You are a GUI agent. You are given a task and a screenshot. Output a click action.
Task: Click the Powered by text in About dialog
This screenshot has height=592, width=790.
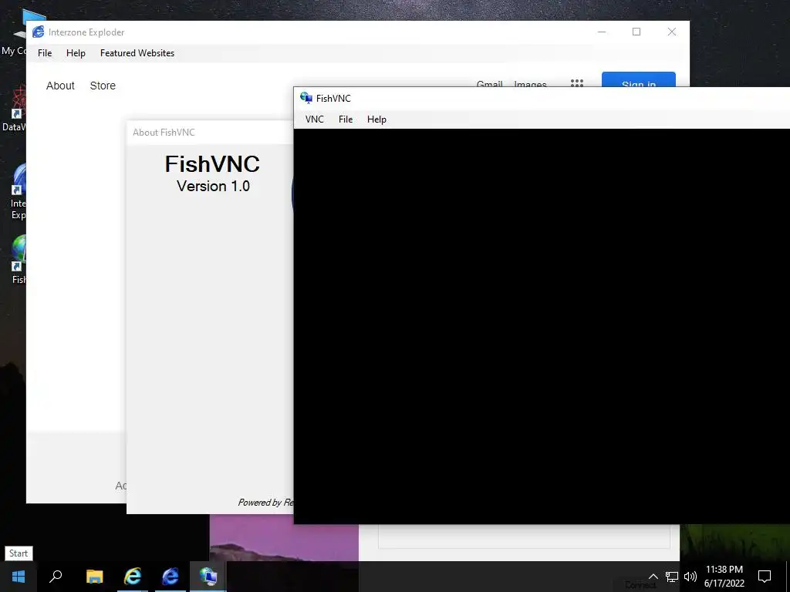(x=265, y=503)
